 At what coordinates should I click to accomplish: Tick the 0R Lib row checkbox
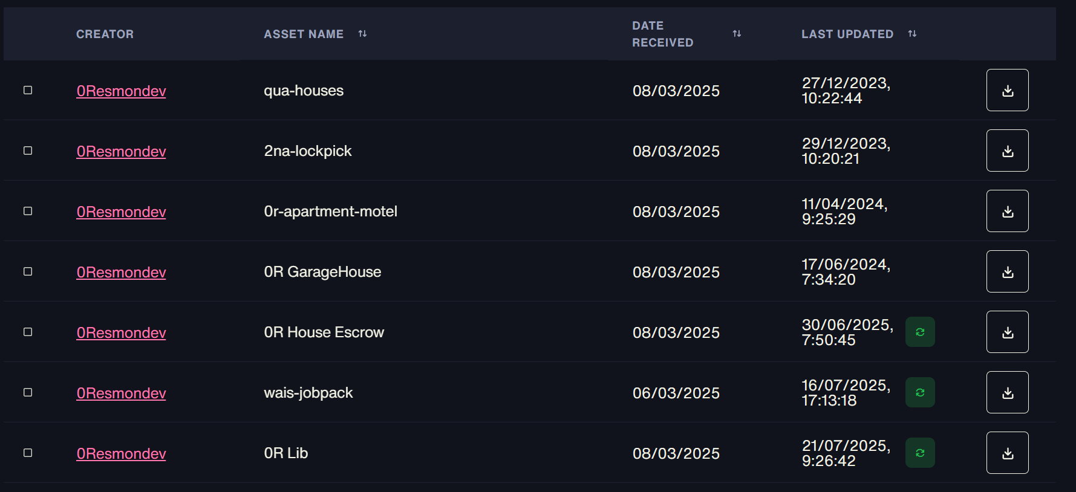coord(28,453)
